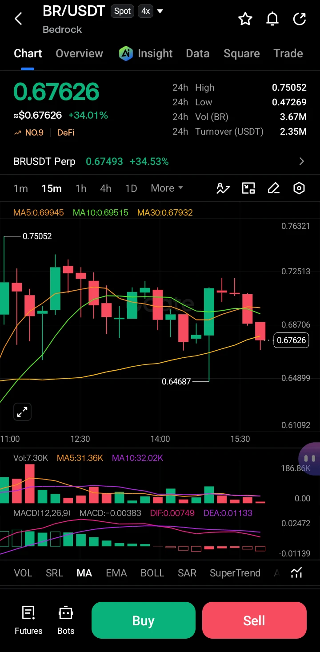Image resolution: width=320 pixels, height=652 pixels.
Task: Tap DIF:0.00749 value
Action: pos(172,513)
